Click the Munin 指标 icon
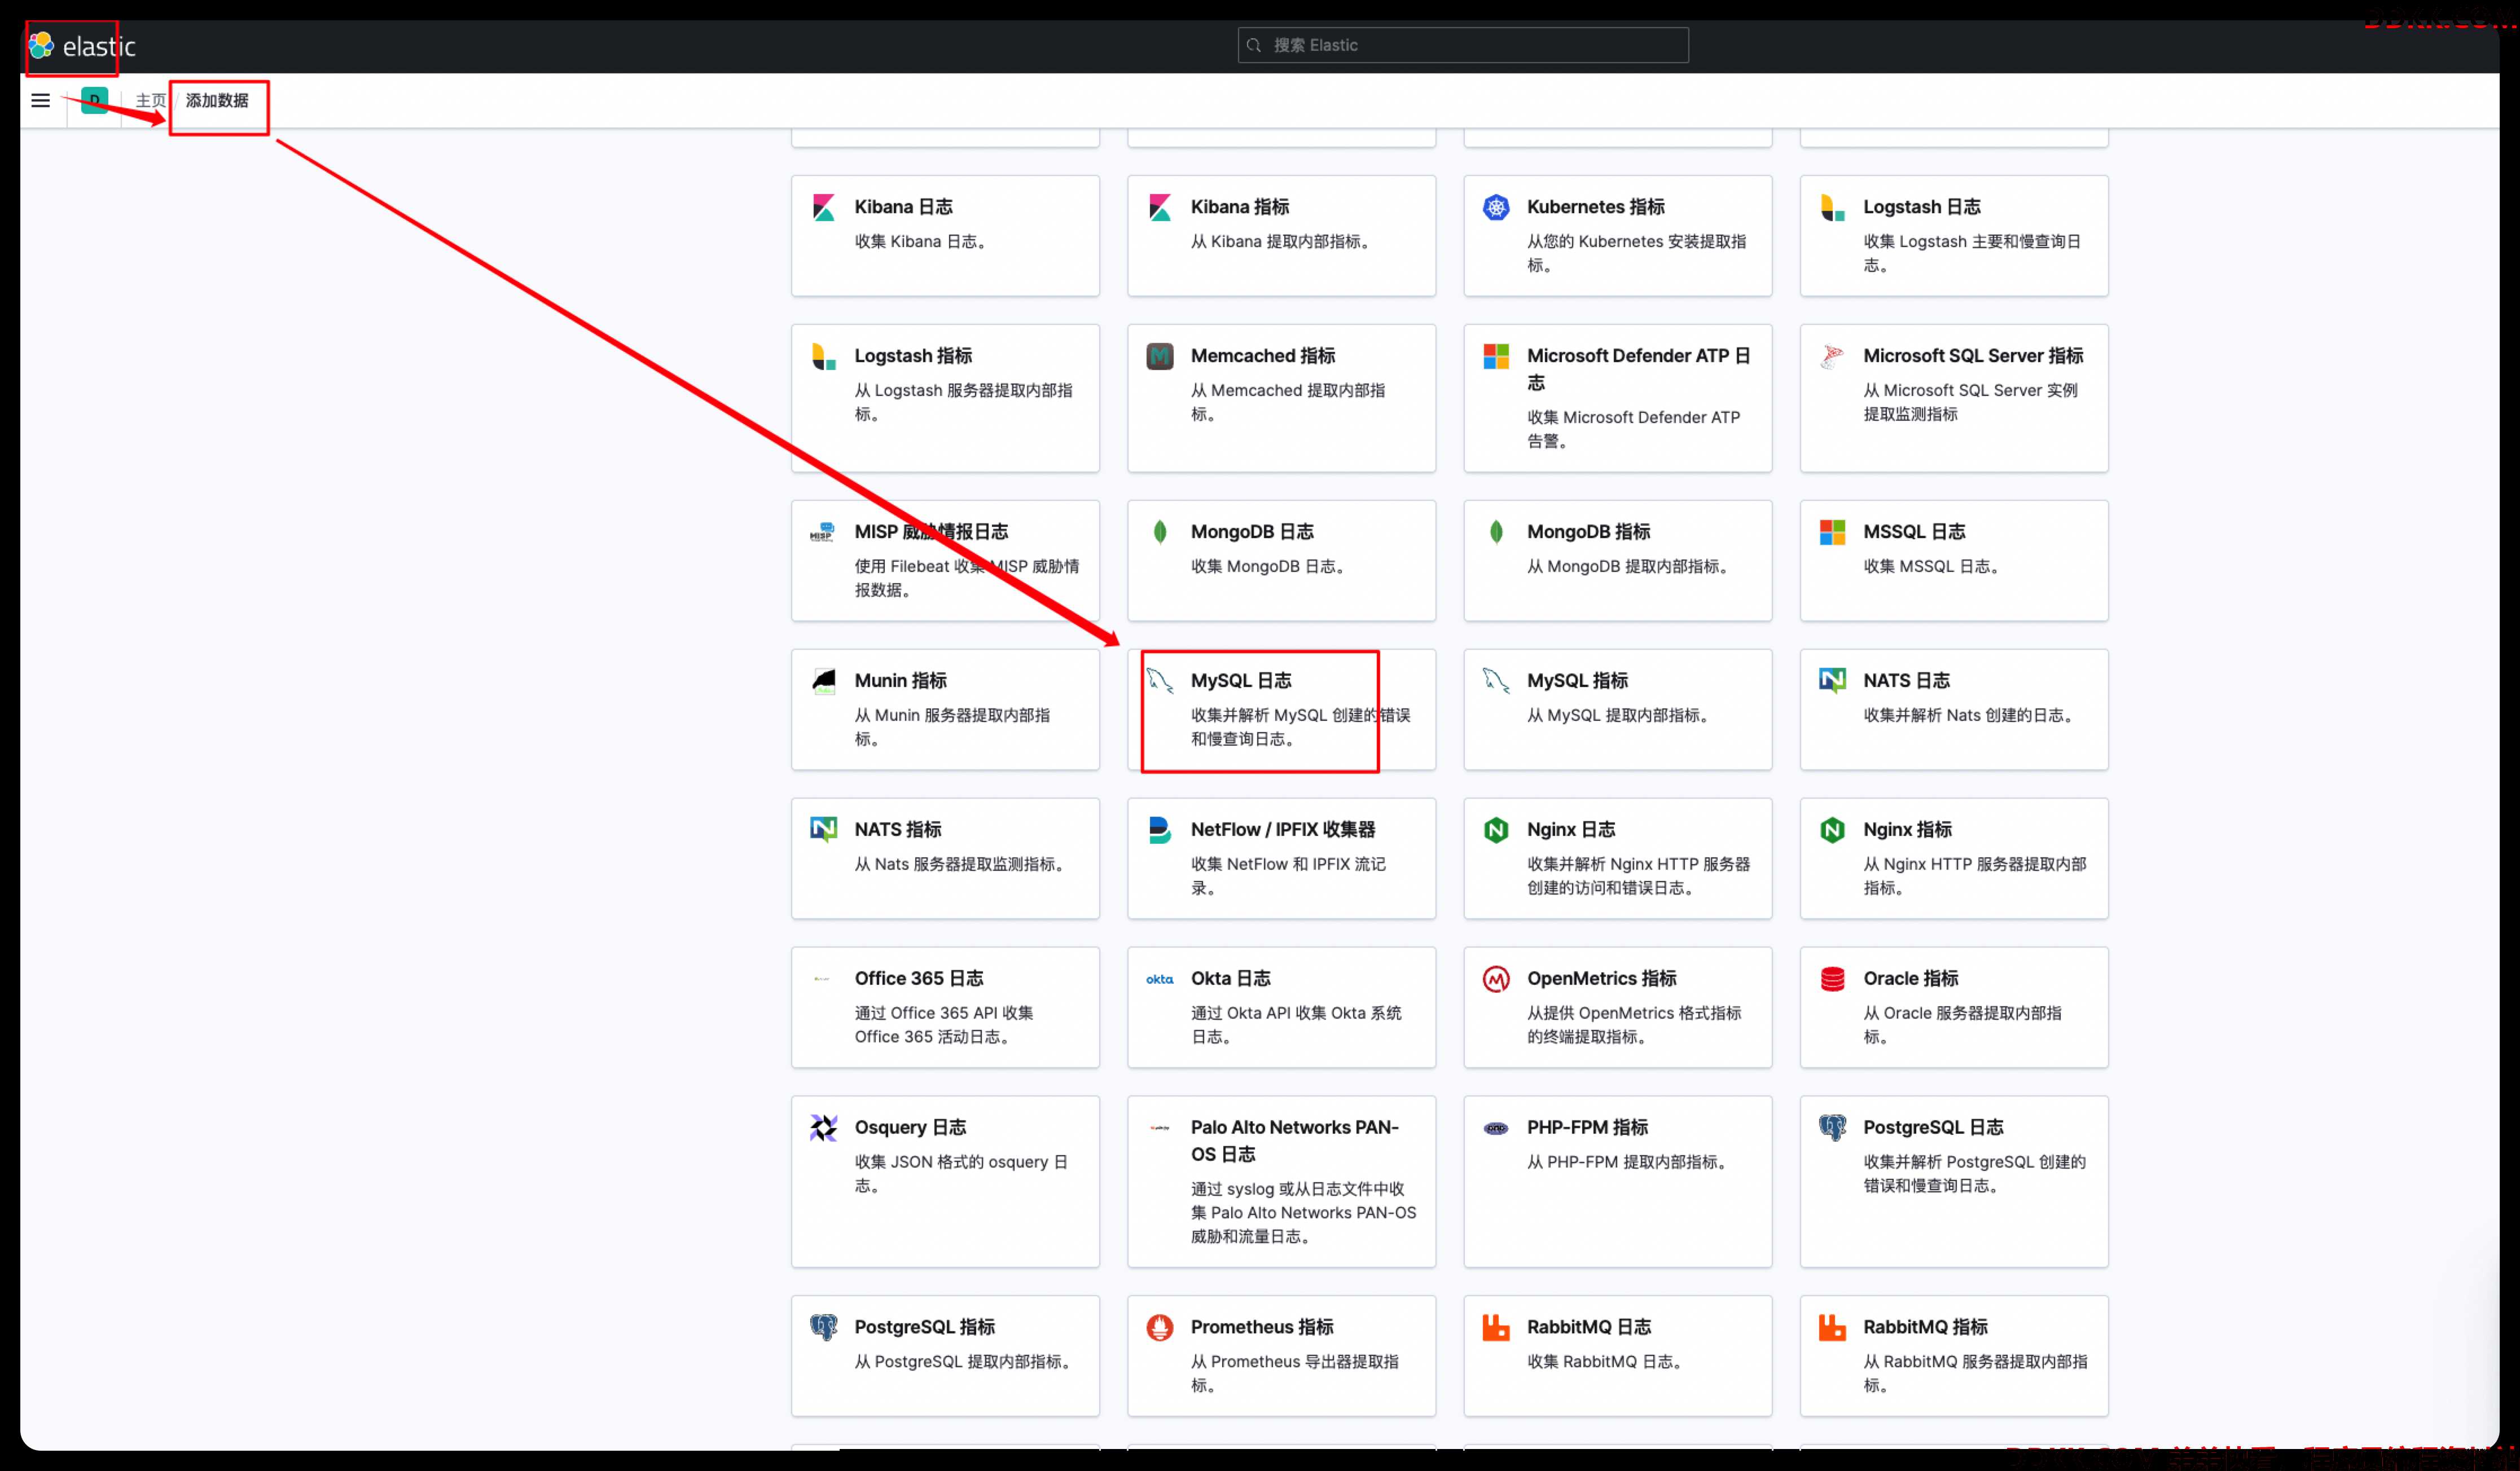Image resolution: width=2520 pixels, height=1471 pixels. pos(823,681)
